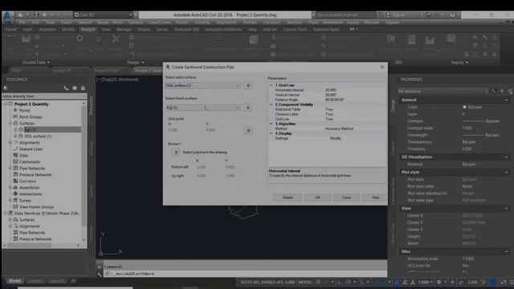Click the Help button in dialog
The height and width of the screenshot is (289, 514).
tap(375, 197)
